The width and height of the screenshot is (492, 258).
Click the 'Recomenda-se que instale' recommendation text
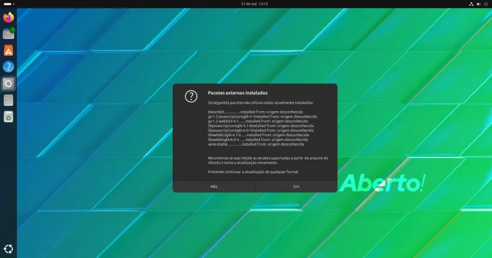[x=268, y=160]
